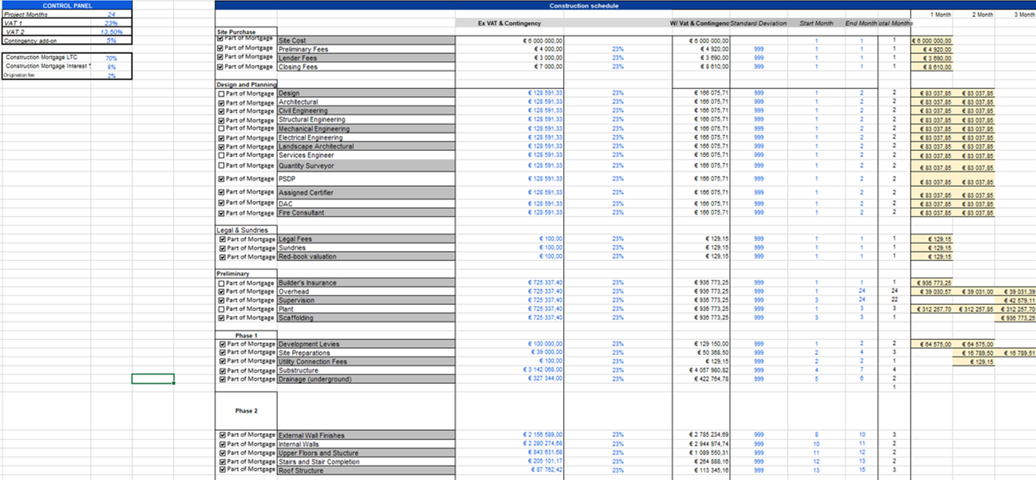Uncheck Part of Mortgage for Preliminary Fees

pyautogui.click(x=222, y=48)
